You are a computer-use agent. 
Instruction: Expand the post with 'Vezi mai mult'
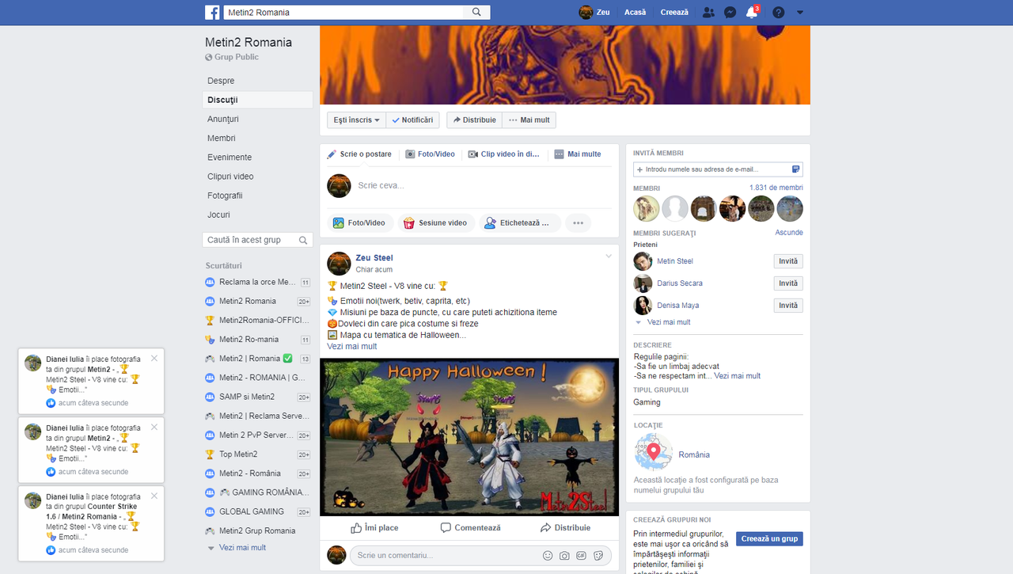[351, 346]
